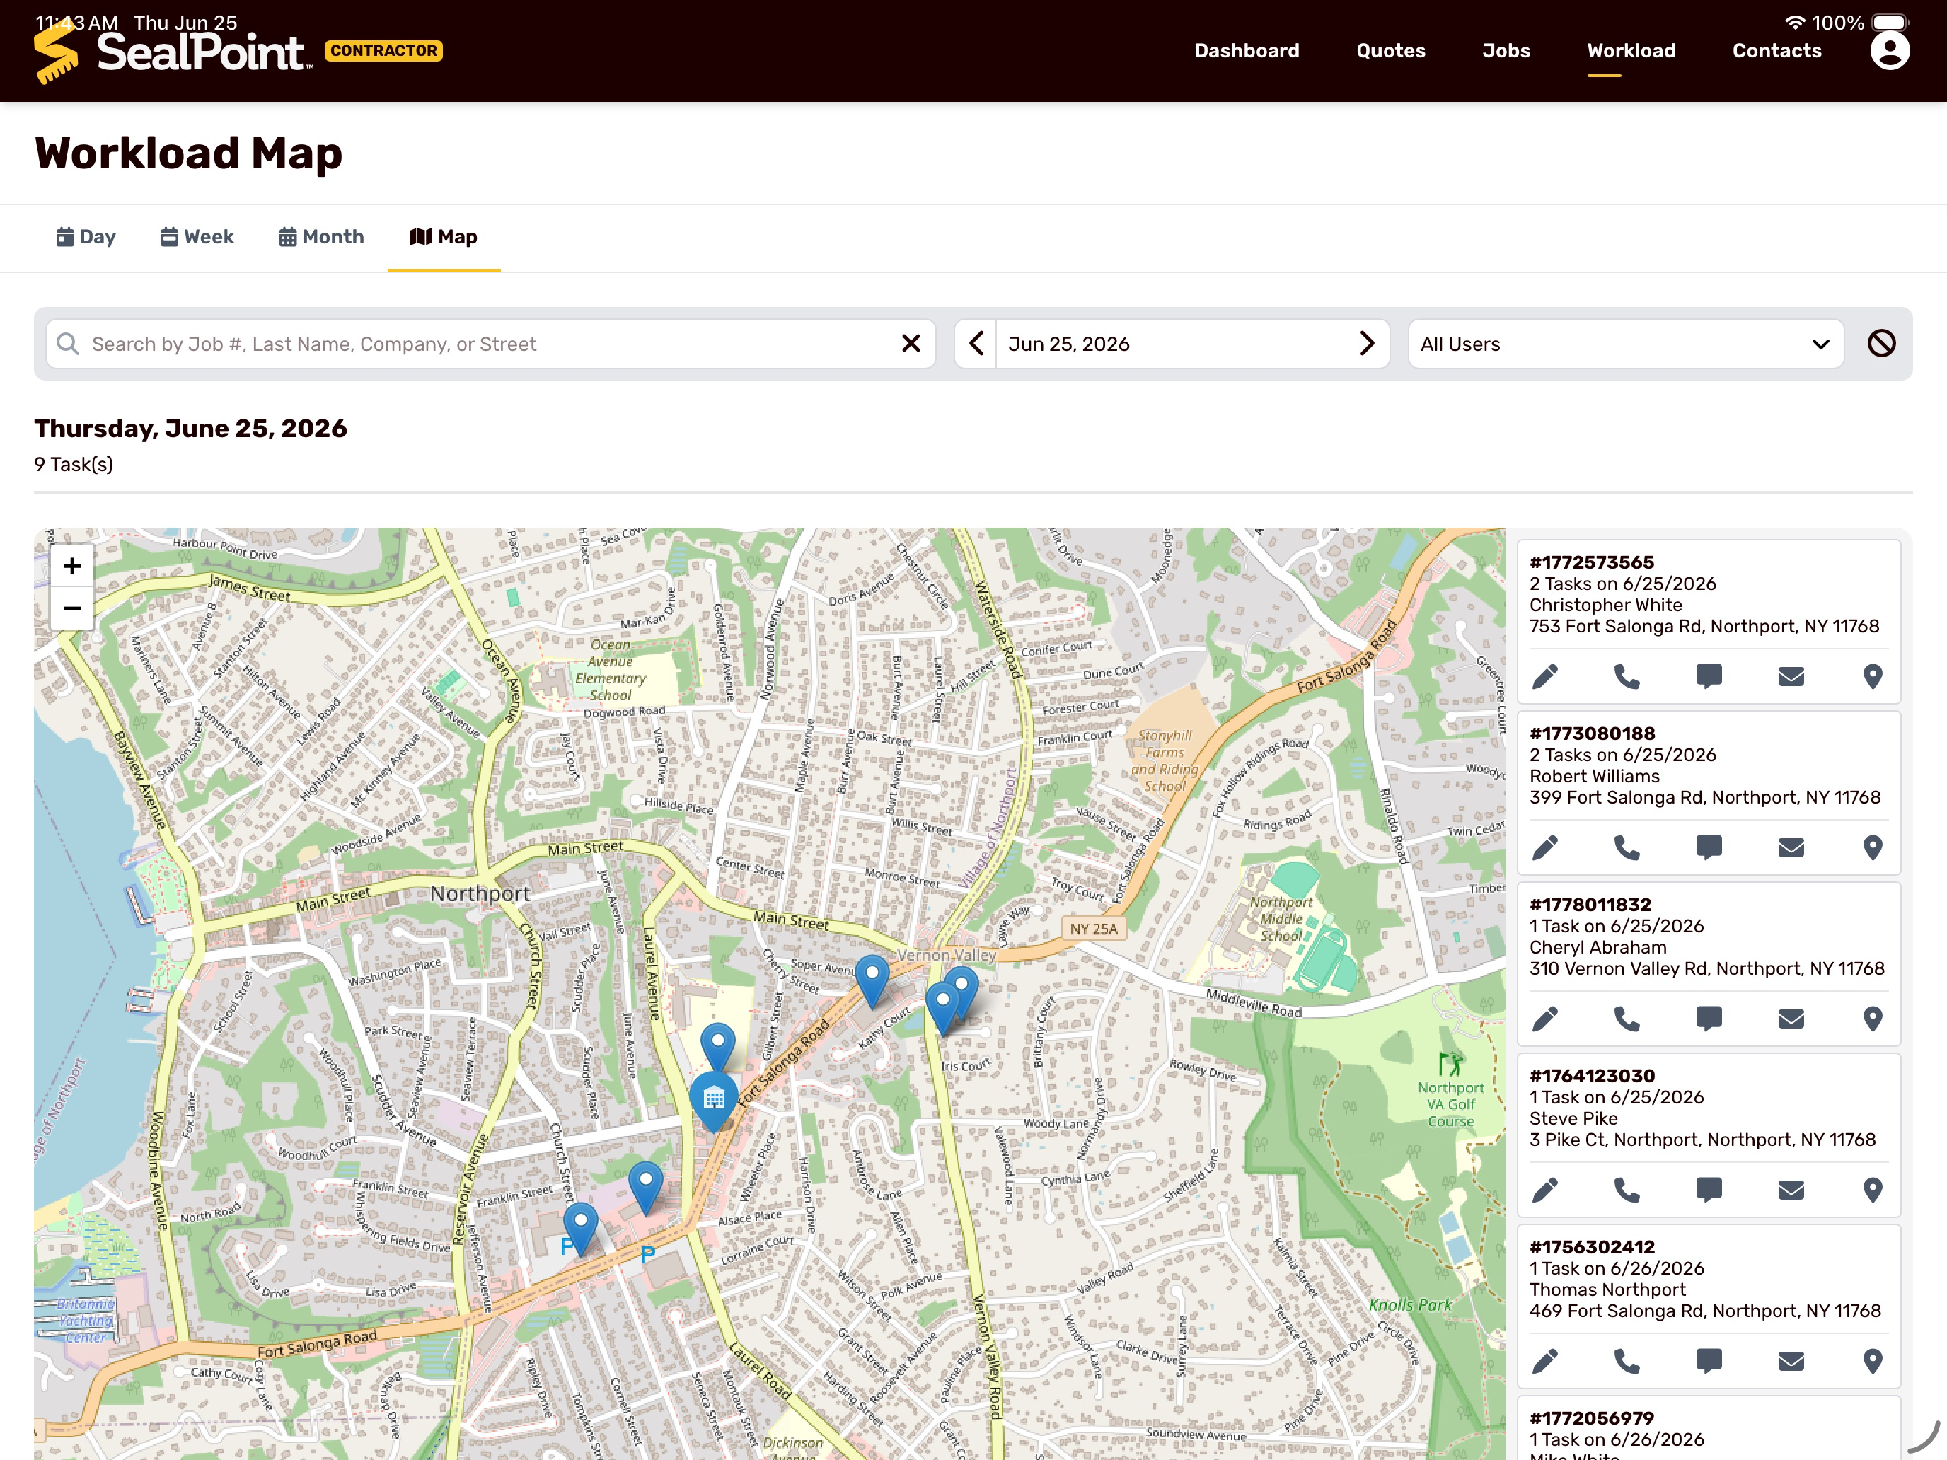Click address 3 Pike Ct, Northport

[x=1702, y=1140]
